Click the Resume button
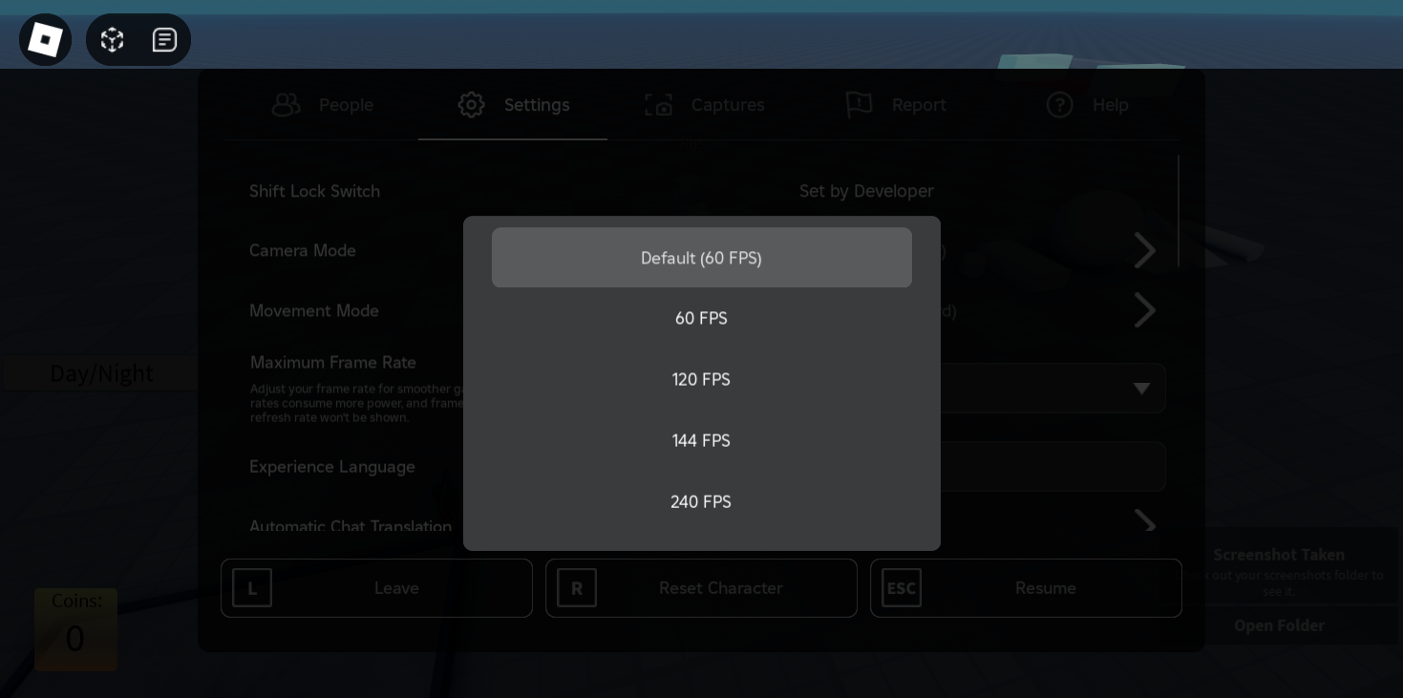 click(1026, 588)
